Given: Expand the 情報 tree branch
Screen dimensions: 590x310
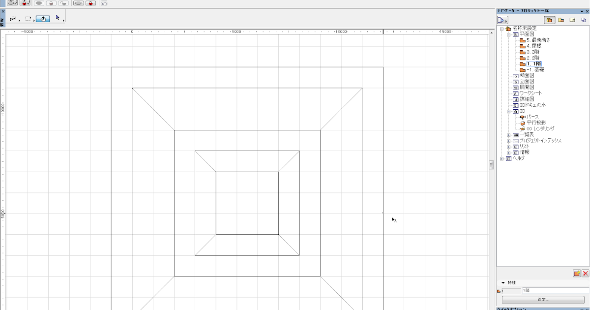Looking at the screenshot, I should 509,153.
